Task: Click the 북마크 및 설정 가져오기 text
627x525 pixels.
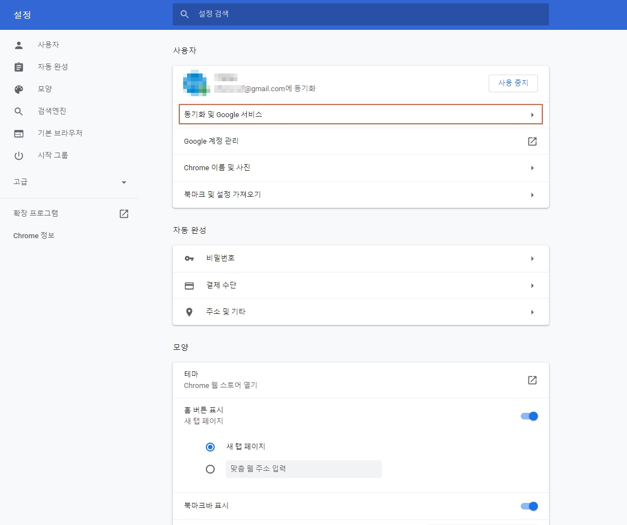Action: (222, 195)
